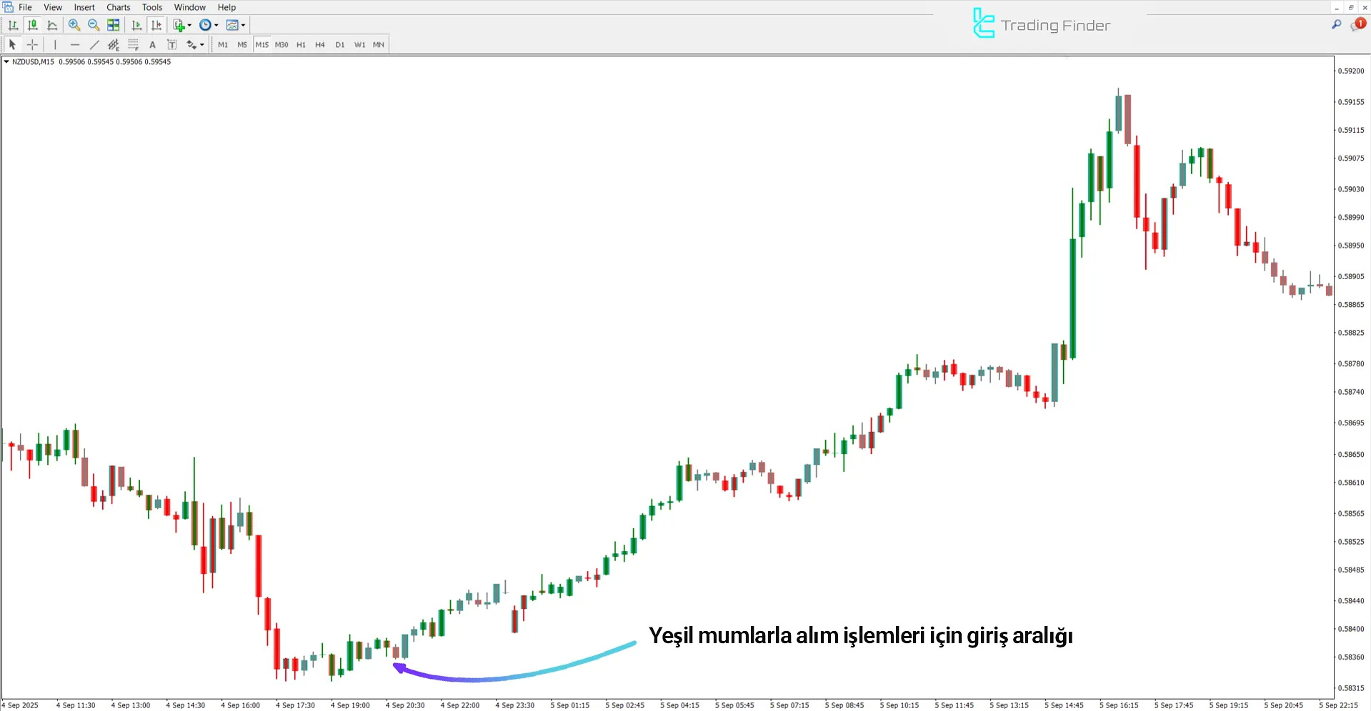The width and height of the screenshot is (1371, 711).
Task: Select the trendline drawing tool
Action: 94,44
